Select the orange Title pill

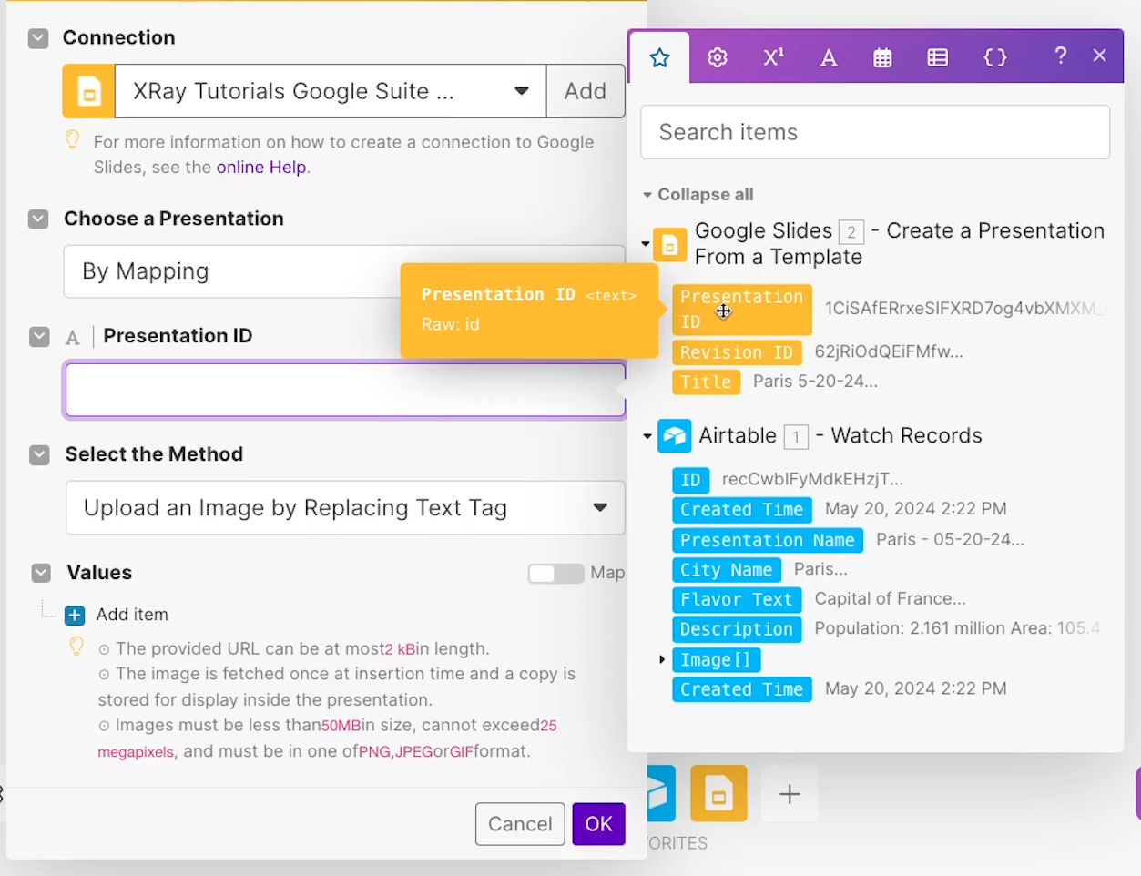(706, 382)
